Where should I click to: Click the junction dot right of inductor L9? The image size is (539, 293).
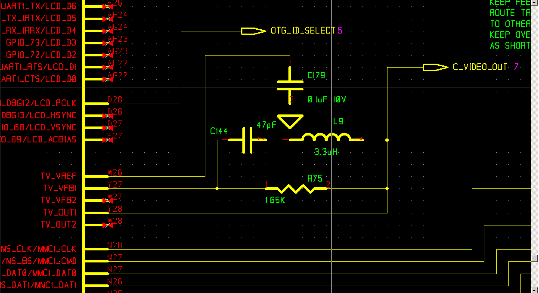(x=387, y=140)
